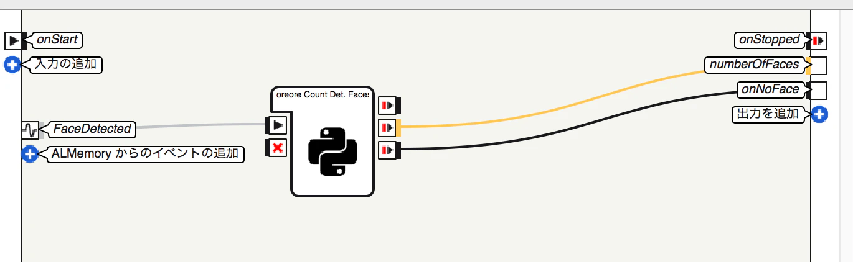Add an ALMemory event with the plus icon
Screen dimensions: 853x262
pos(30,154)
